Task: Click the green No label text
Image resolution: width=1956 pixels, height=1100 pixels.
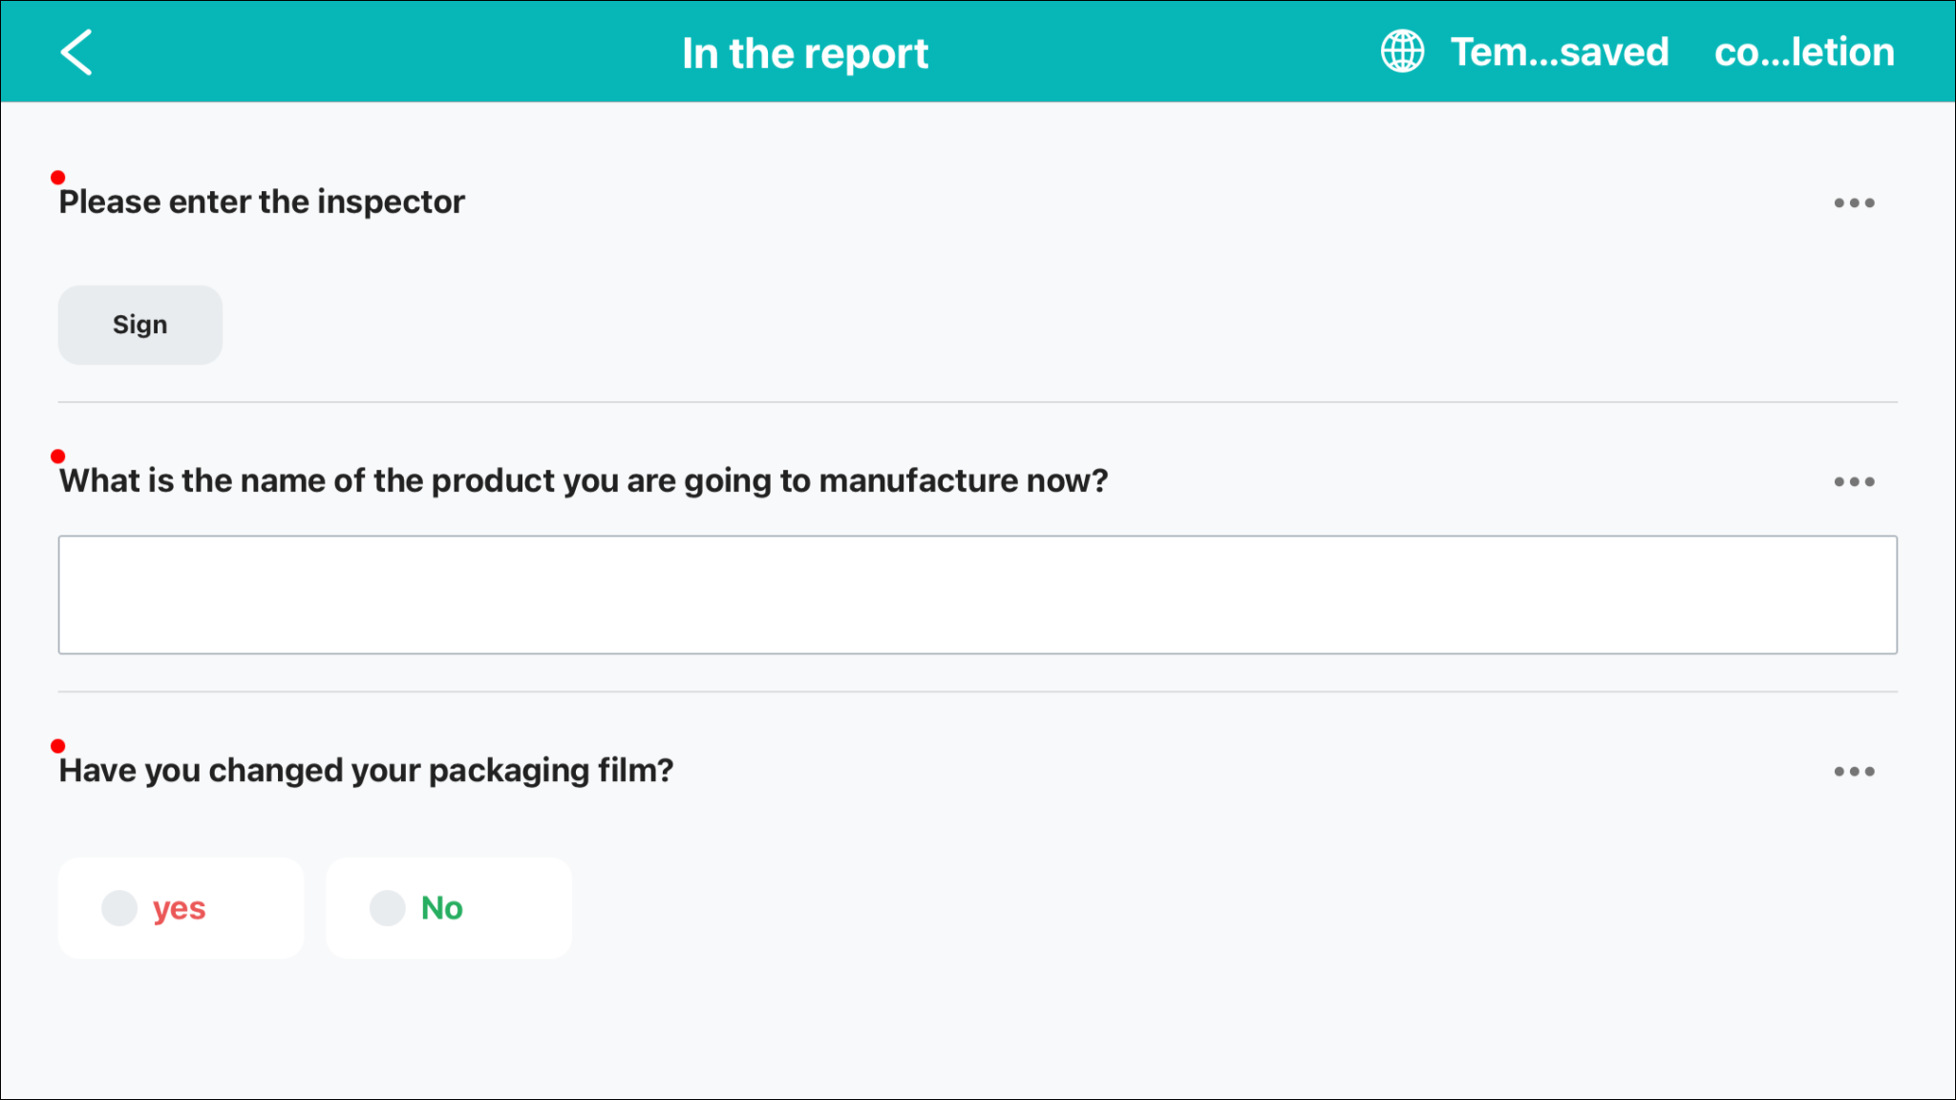Action: [x=441, y=908]
